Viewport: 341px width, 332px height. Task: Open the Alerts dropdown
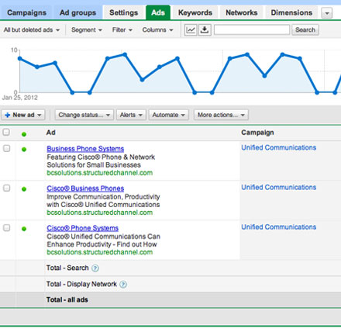131,115
